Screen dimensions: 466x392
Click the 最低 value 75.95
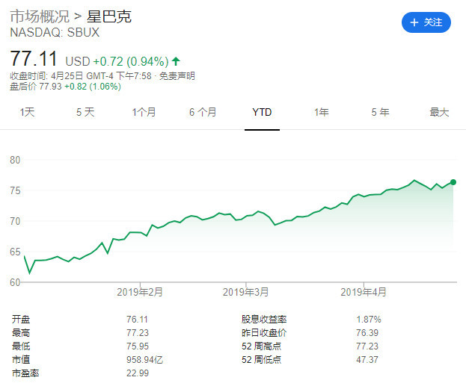click(x=138, y=346)
